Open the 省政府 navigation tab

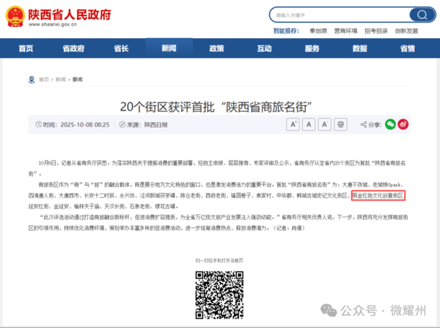click(73, 48)
